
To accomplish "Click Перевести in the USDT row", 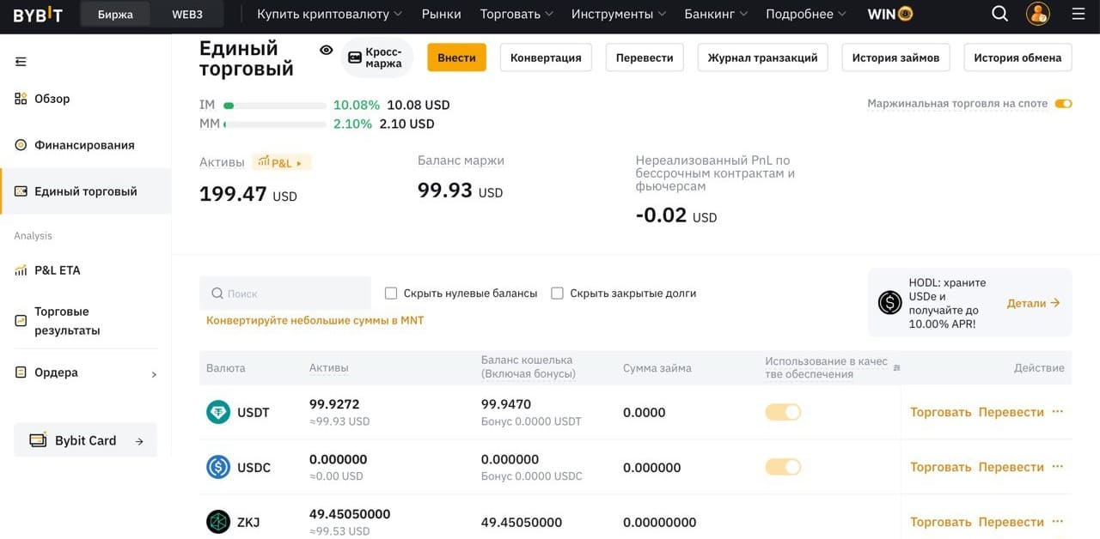I will coord(1011,412).
